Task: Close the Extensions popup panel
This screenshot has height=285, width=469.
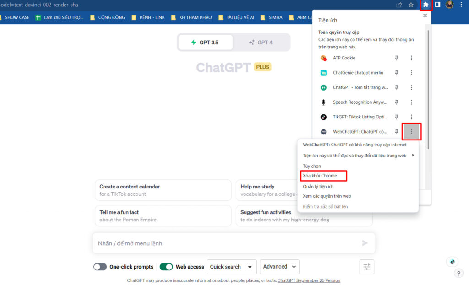Action: 425,16
